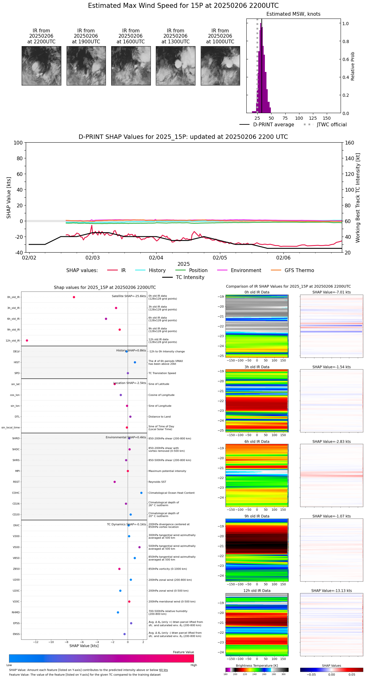Click the JTWC official dotted legend marker
Screen dimensions: 367x678
(308, 125)
